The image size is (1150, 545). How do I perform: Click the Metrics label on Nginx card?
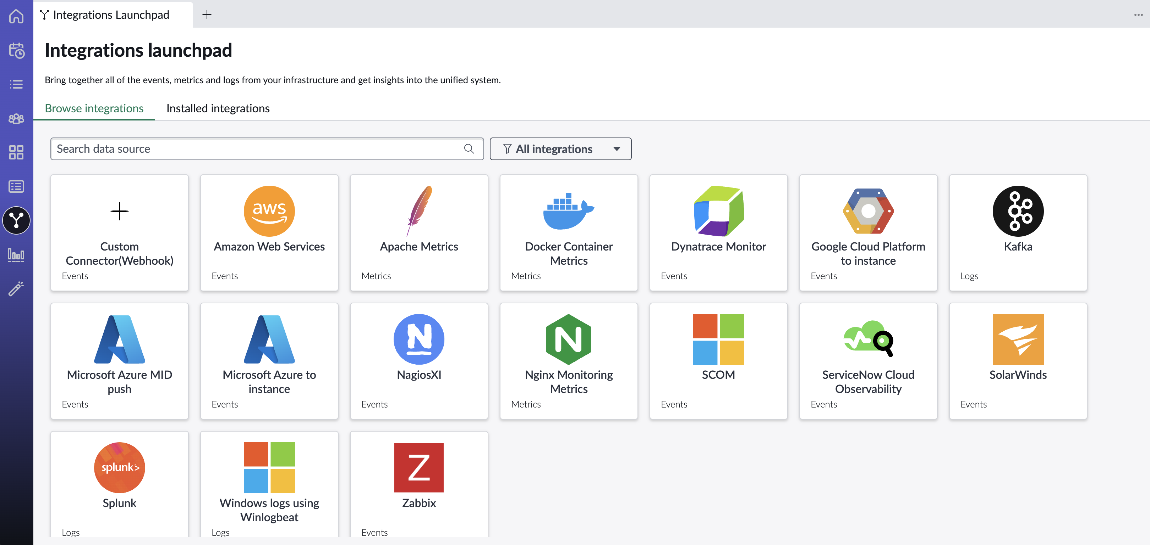point(526,404)
